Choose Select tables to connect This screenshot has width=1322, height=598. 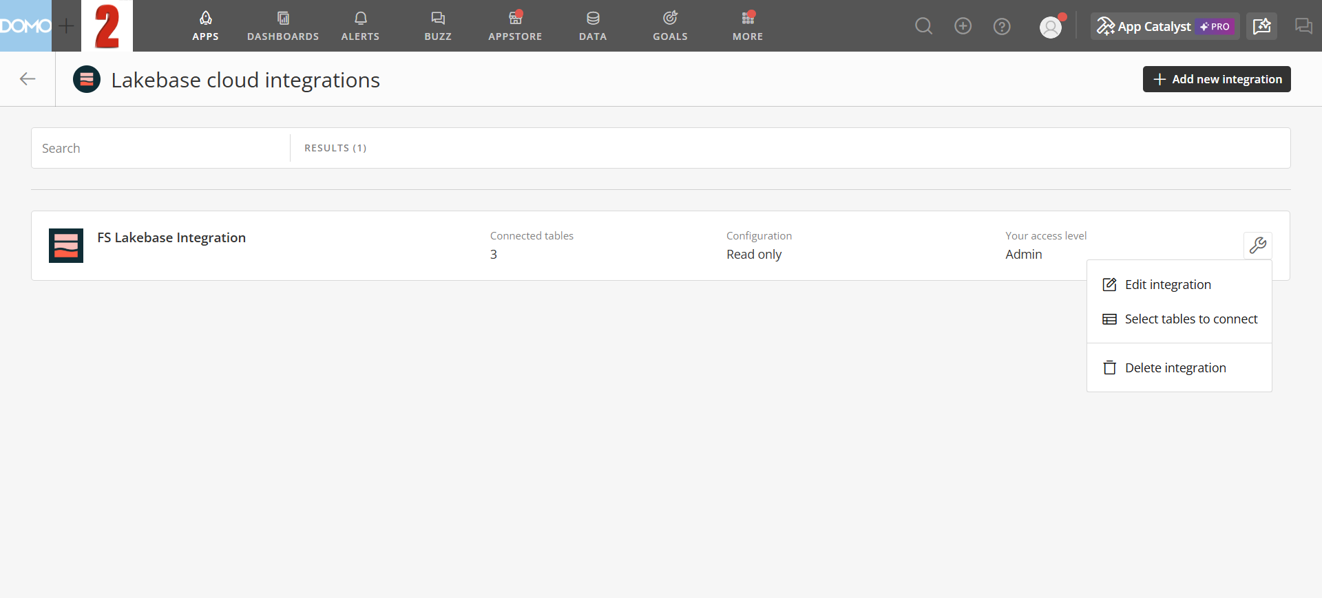point(1179,319)
